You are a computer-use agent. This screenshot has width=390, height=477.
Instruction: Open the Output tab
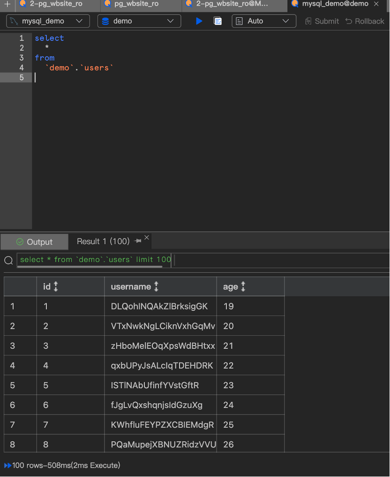coord(34,242)
